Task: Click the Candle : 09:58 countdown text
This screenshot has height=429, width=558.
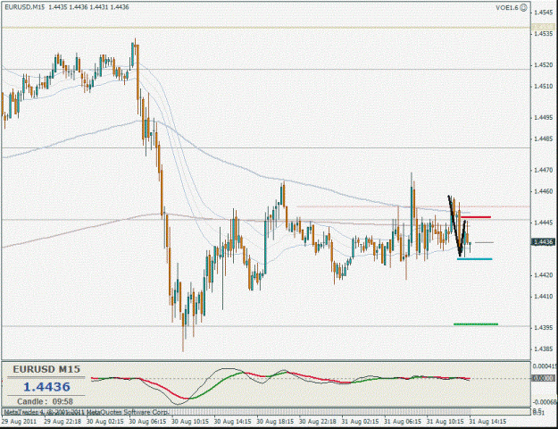Action: (x=45, y=401)
